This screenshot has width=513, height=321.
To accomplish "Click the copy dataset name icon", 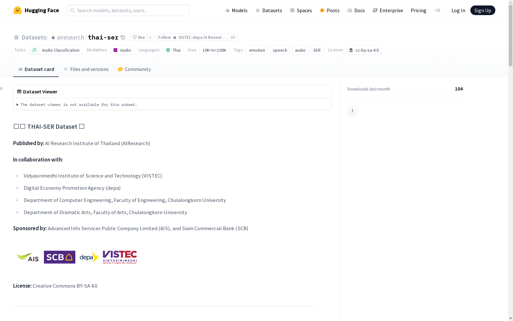I will 123,37.
